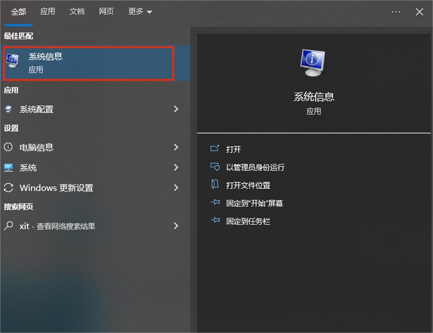Viewport: 433px width, 333px height.
Task: Close the search panel
Action: (x=420, y=12)
